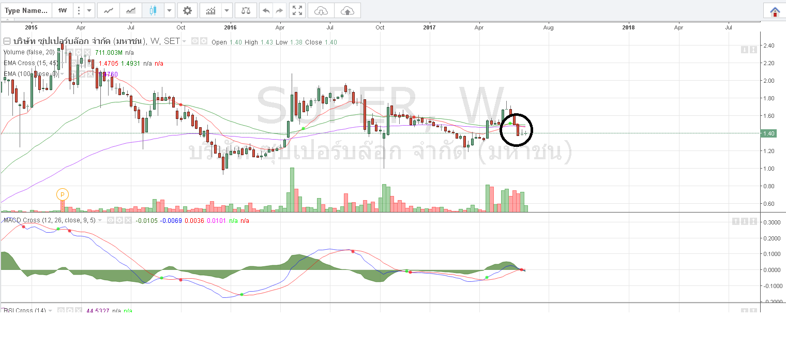Toggle RSI Cross visibility eye
This screenshot has width=786, height=363.
click(x=61, y=310)
